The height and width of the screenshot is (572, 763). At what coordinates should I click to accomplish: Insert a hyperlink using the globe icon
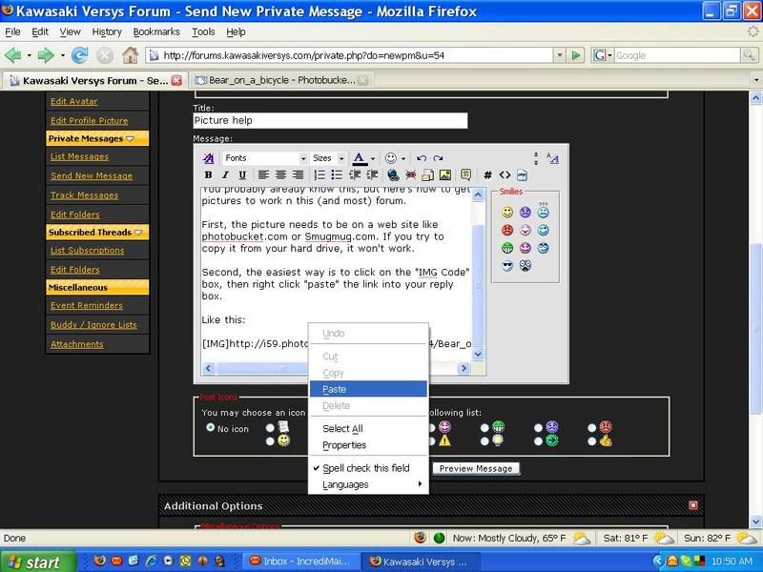[393, 175]
